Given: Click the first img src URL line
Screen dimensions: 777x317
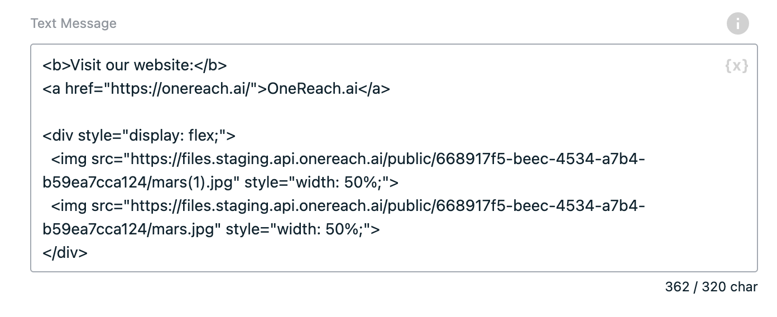Looking at the screenshot, I should pyautogui.click(x=348, y=160).
